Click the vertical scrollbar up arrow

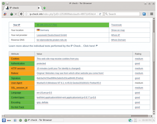pyautogui.click(x=154, y=19)
